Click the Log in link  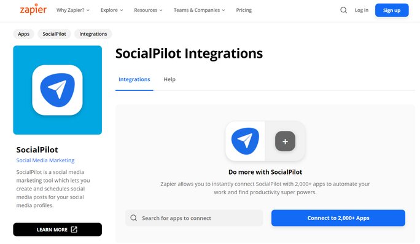click(x=361, y=10)
